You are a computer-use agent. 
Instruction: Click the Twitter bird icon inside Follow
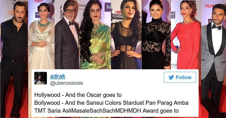(171, 77)
